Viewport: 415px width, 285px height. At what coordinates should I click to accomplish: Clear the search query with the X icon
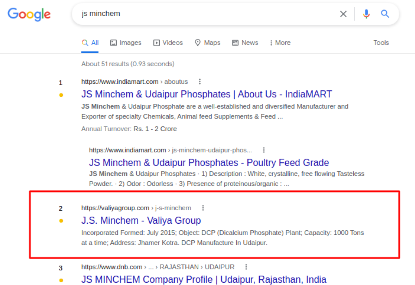(x=343, y=14)
